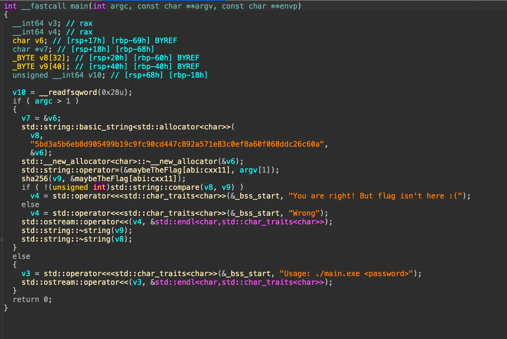507x339 pixels.
Task: Click the "argc > 1" condition
Action: point(52,101)
